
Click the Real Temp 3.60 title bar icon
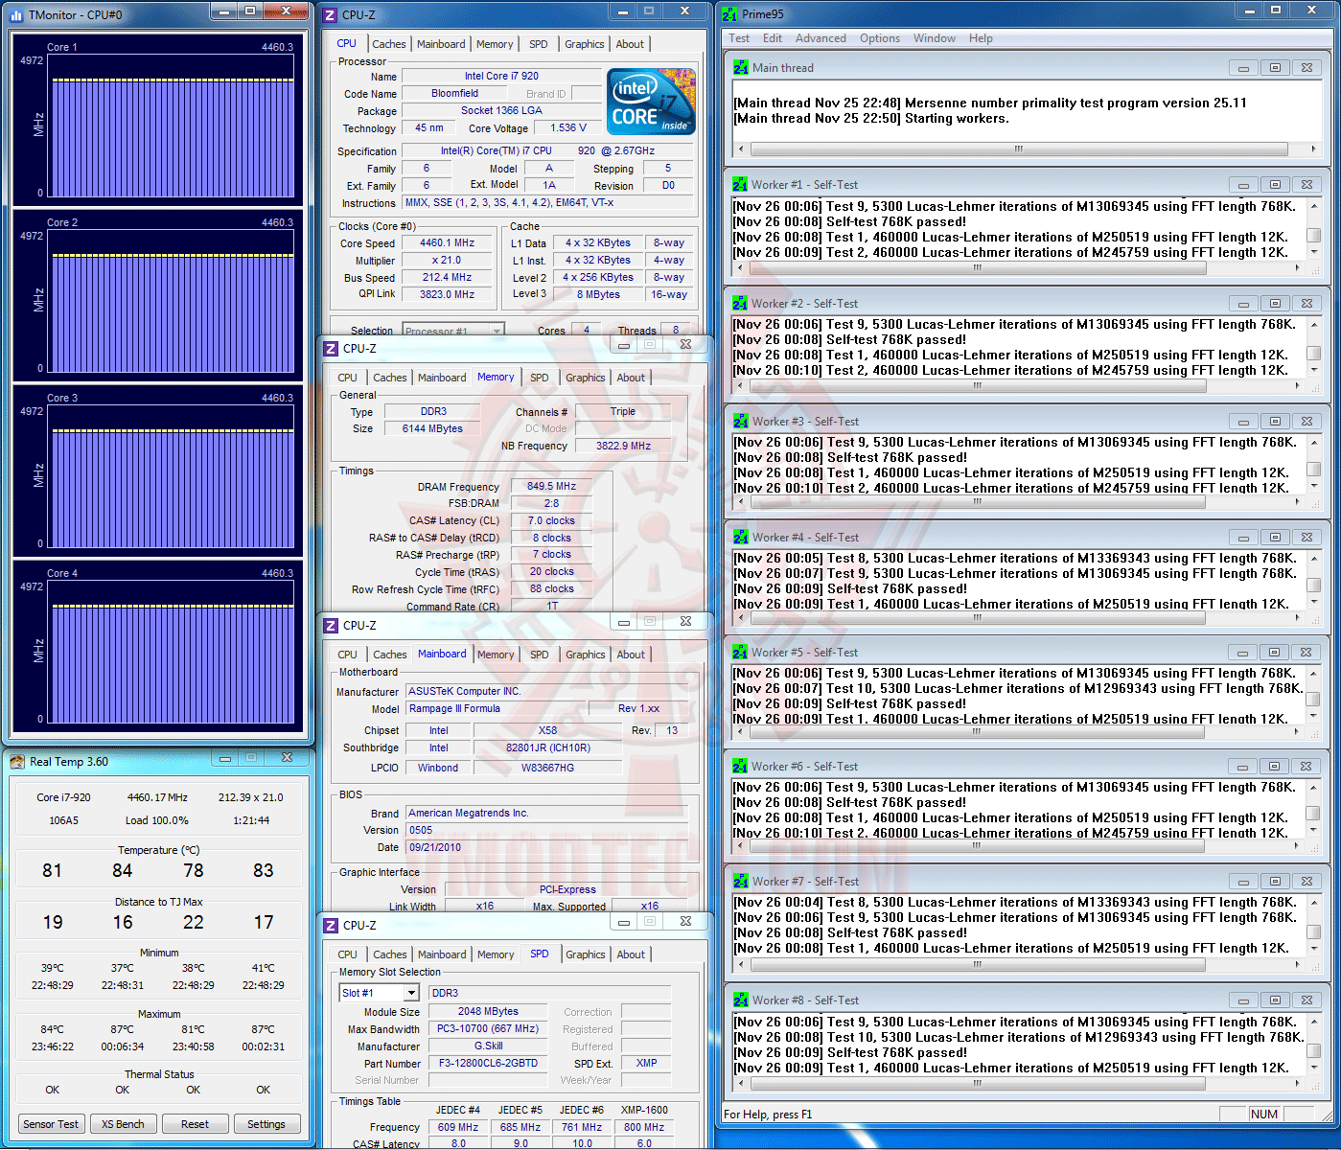pyautogui.click(x=17, y=762)
